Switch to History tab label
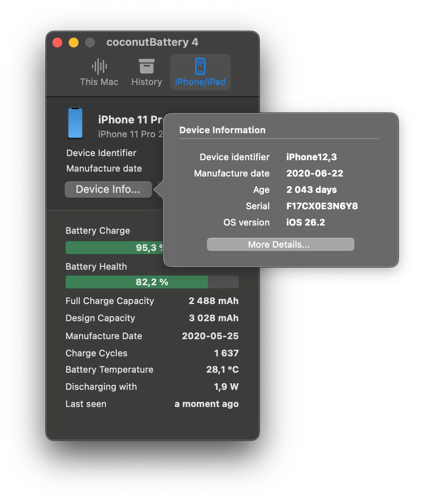Screen dimensions: 428x501 147,82
